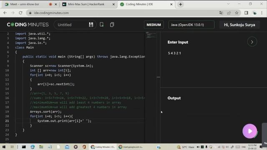Click the MEDIUM font size button

click(154, 25)
